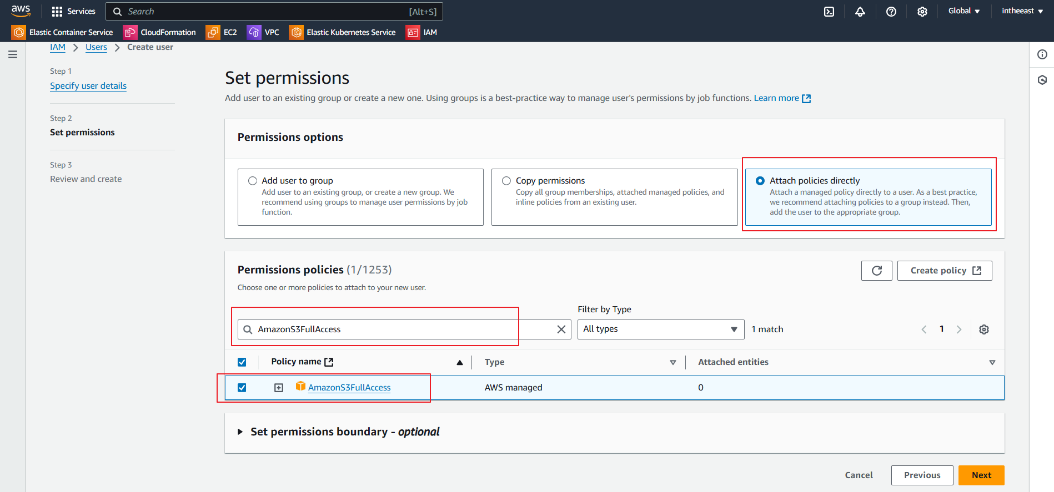This screenshot has height=492, width=1054.
Task: Open Elastic Container Service shortcut
Action: tap(63, 32)
